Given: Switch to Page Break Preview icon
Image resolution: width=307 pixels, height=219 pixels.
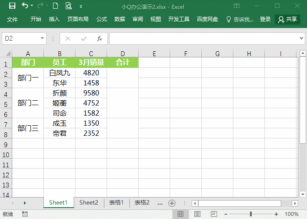Looking at the screenshot, I should pos(214,214).
